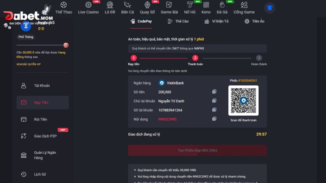The image size is (326, 183).
Task: Open Nổ Hũ slots menu
Action: (x=189, y=8)
